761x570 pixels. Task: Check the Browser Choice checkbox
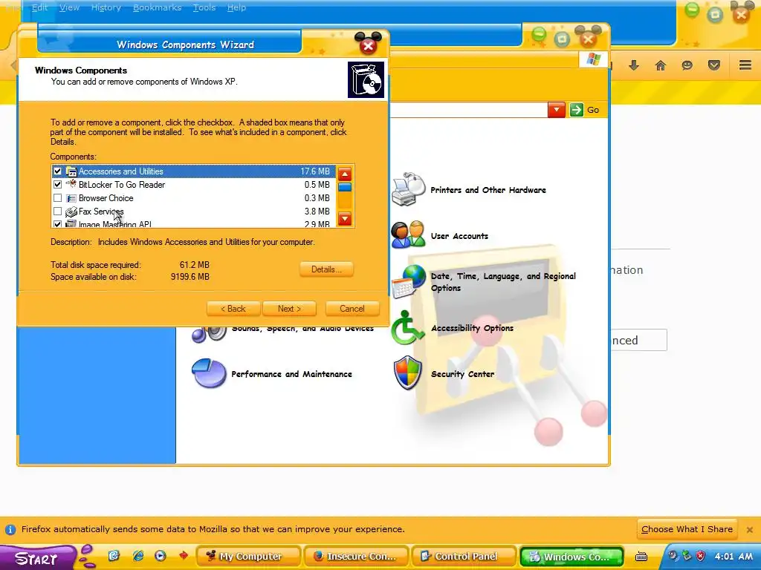58,198
